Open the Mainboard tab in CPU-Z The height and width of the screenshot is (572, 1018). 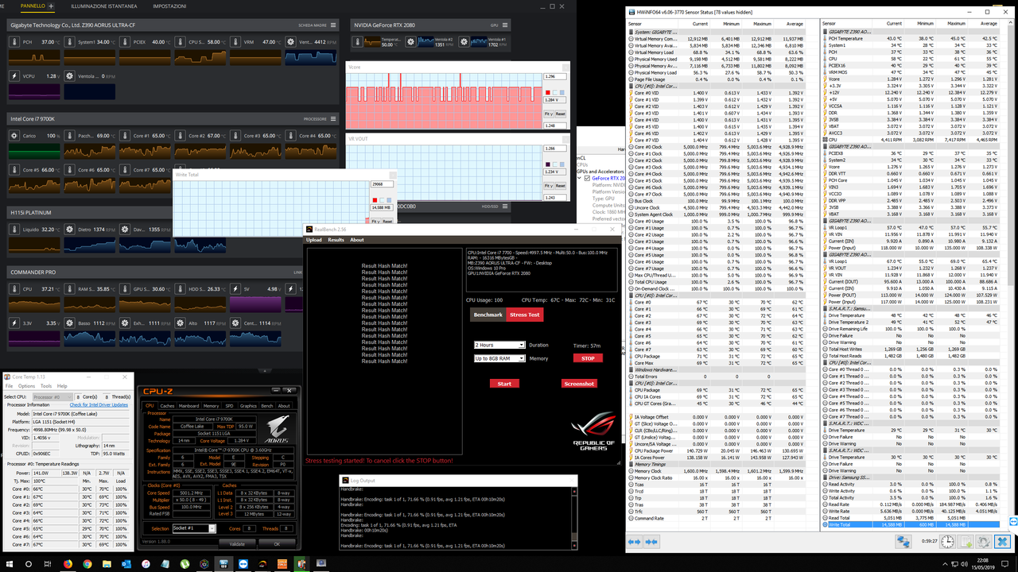(x=189, y=406)
